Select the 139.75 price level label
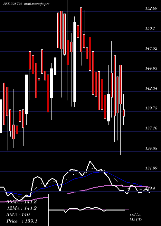161x226 pixels. click(x=151, y=108)
